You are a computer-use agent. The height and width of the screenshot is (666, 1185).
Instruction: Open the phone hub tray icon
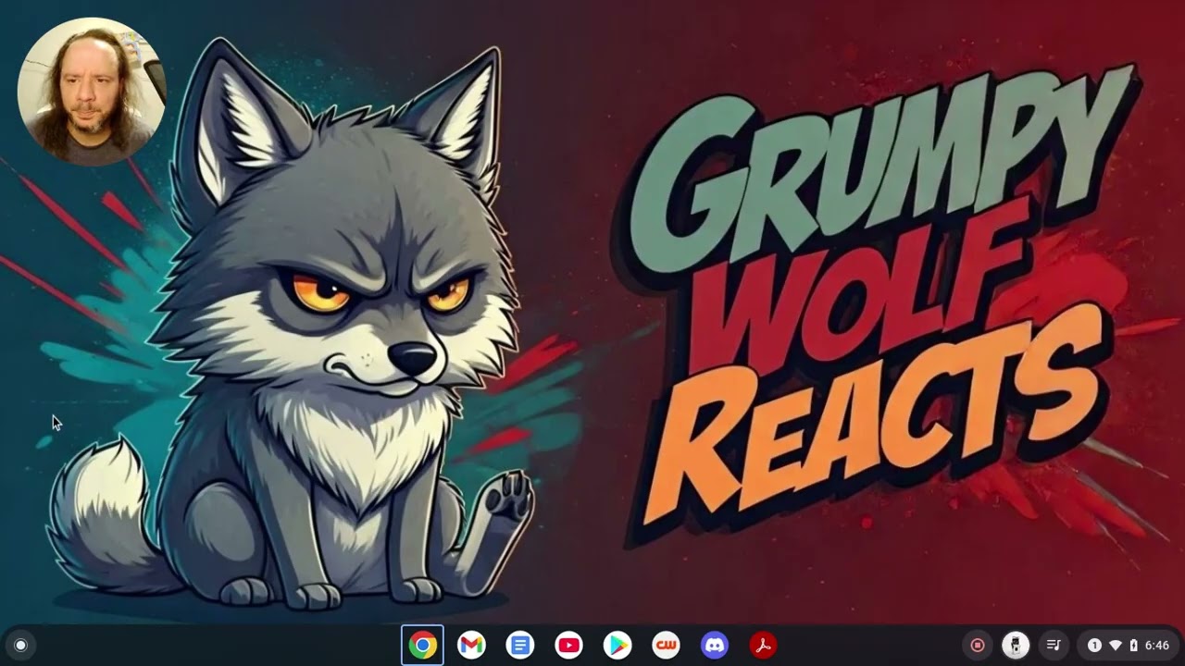tap(1016, 645)
